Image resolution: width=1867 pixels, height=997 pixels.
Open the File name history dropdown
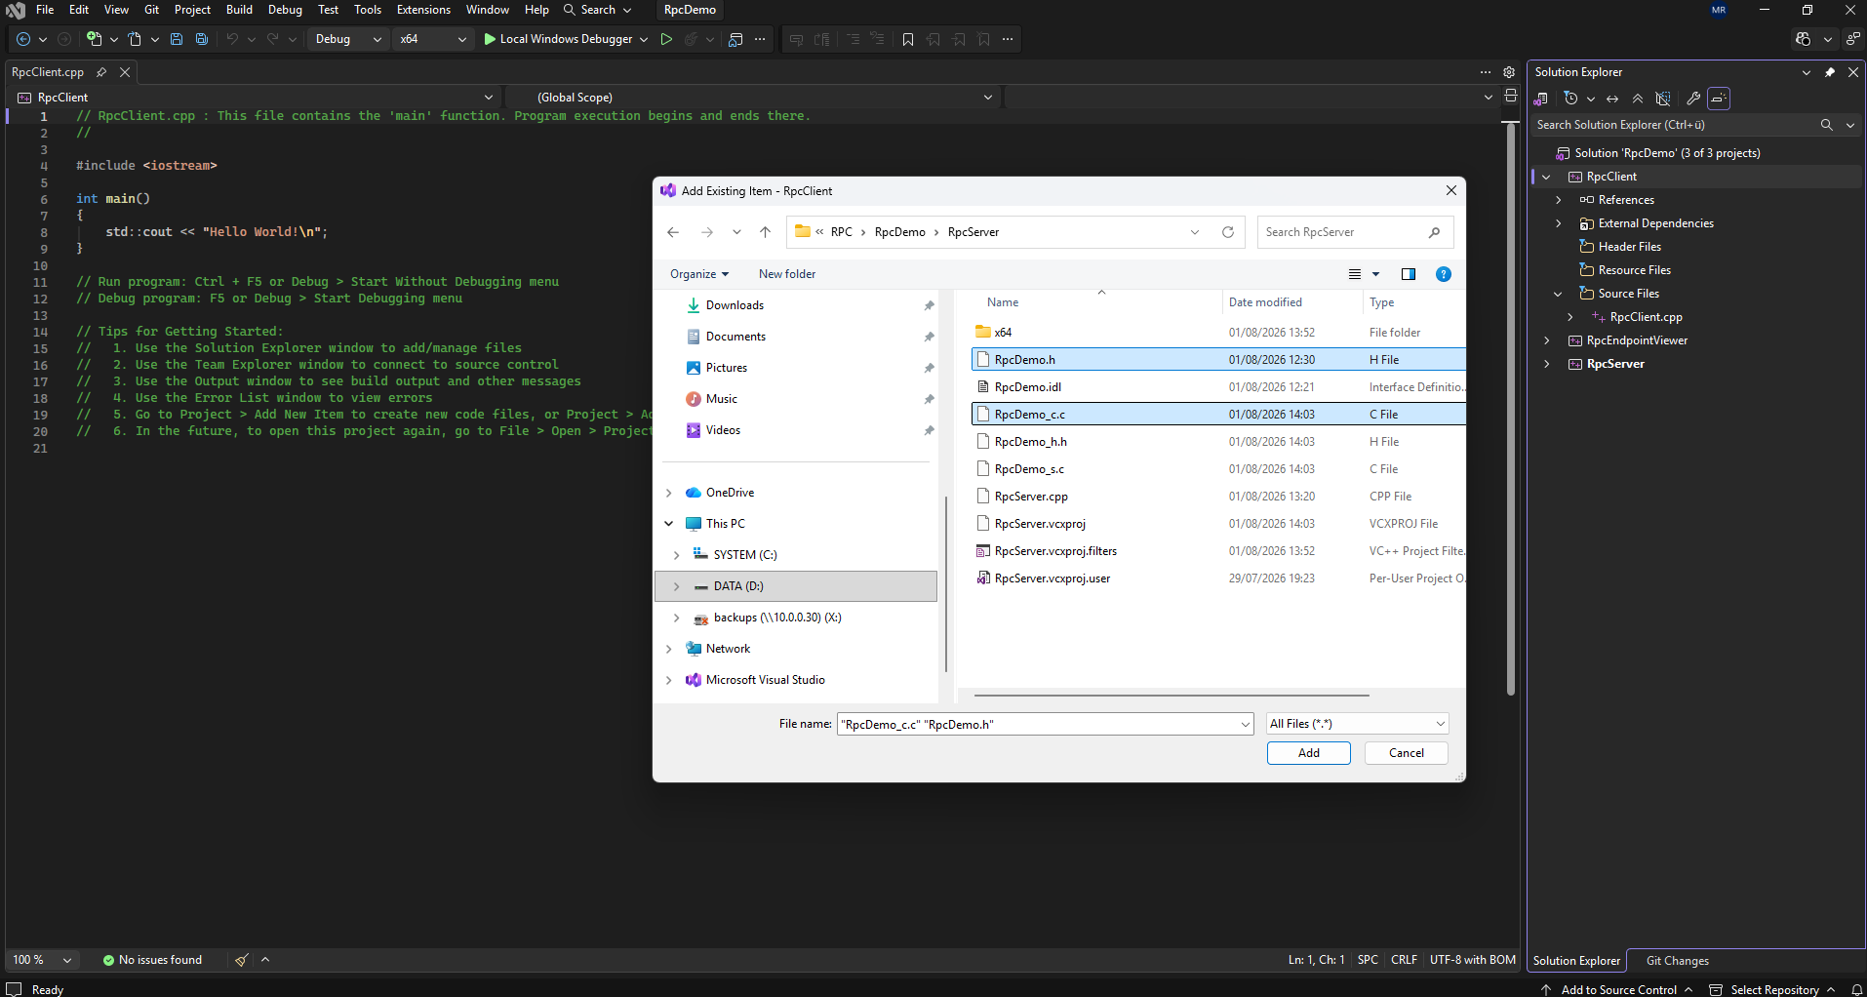1245,724
